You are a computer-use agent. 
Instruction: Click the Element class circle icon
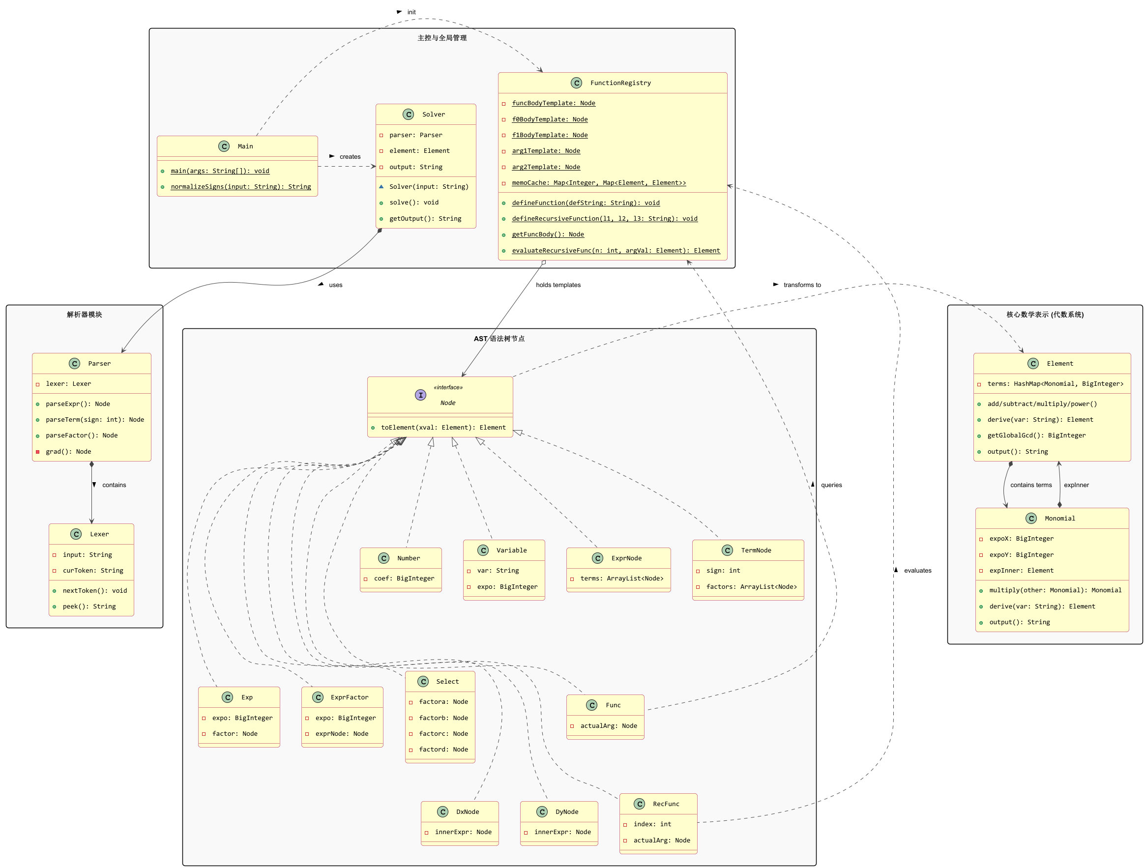(1033, 363)
